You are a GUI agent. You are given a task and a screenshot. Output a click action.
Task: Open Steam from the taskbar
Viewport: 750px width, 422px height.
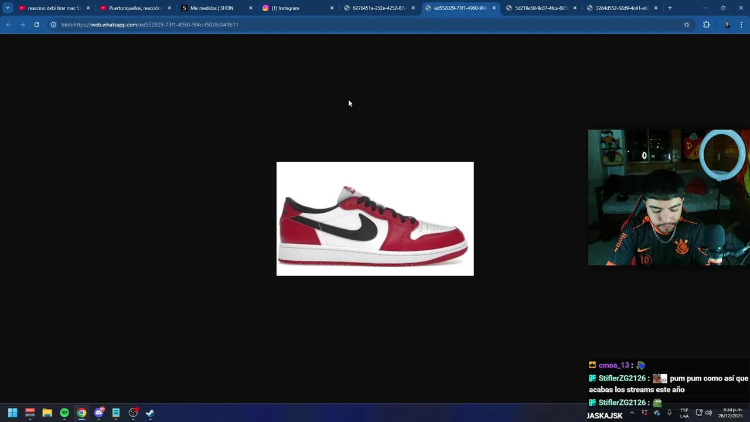(150, 413)
